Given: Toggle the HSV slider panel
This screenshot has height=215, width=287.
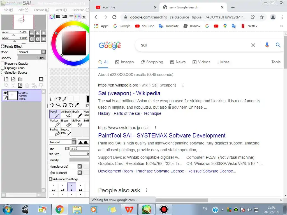Looking at the screenshot, I should pyautogui.click(x=65, y=17).
